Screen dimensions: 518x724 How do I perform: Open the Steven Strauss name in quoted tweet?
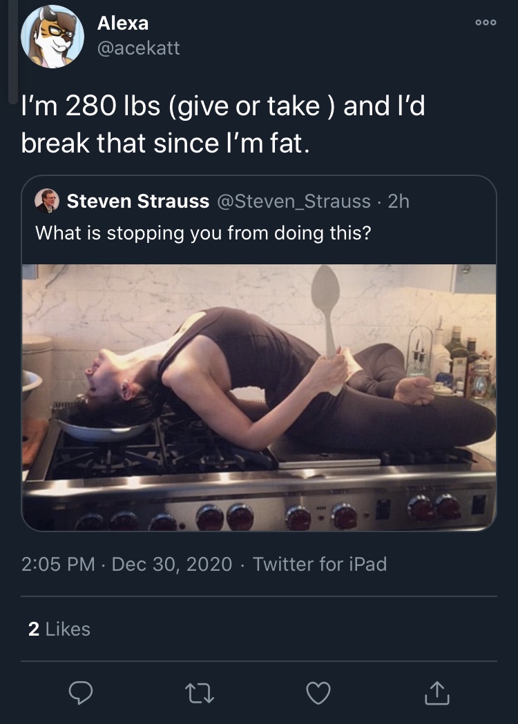click(137, 201)
